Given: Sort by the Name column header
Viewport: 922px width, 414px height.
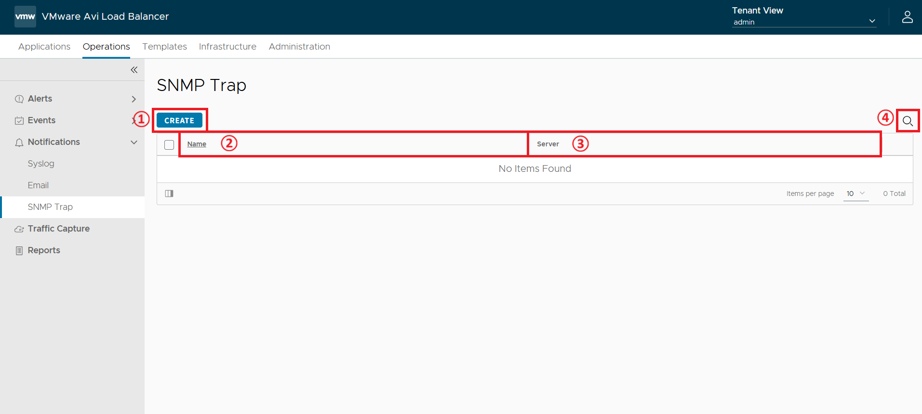Looking at the screenshot, I should [197, 144].
